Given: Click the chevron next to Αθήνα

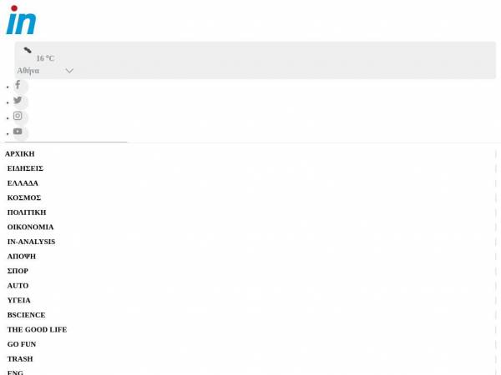Looking at the screenshot, I should [69, 71].
